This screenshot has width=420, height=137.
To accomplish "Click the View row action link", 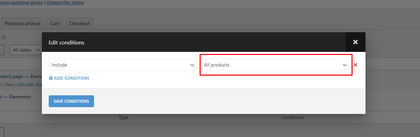I will [9, 84].
